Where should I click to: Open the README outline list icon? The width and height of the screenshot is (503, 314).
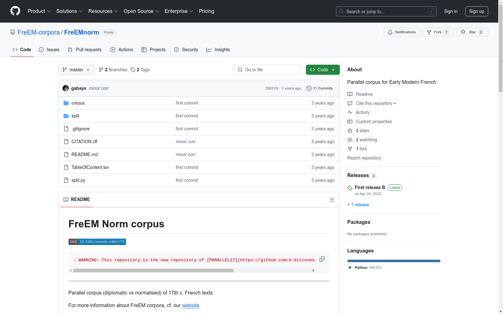point(331,200)
